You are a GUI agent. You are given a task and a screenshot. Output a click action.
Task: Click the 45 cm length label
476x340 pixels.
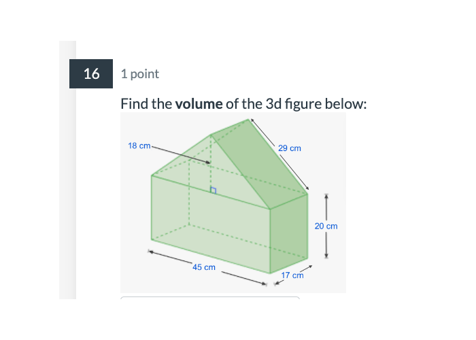[x=203, y=267]
